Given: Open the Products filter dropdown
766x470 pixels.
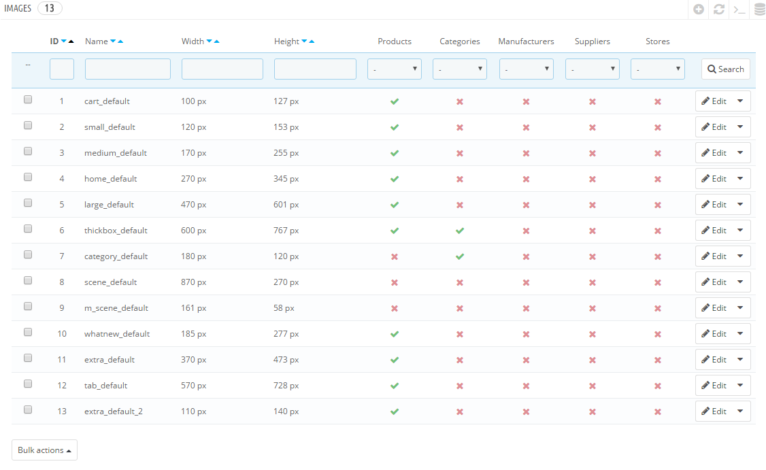Looking at the screenshot, I should point(395,69).
